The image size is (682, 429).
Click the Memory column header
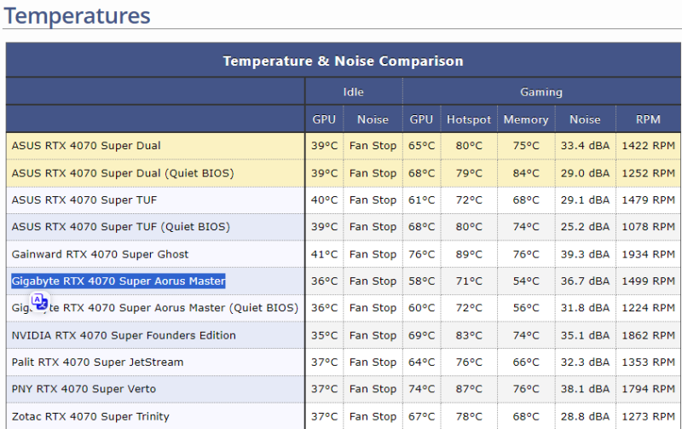pyautogui.click(x=525, y=119)
